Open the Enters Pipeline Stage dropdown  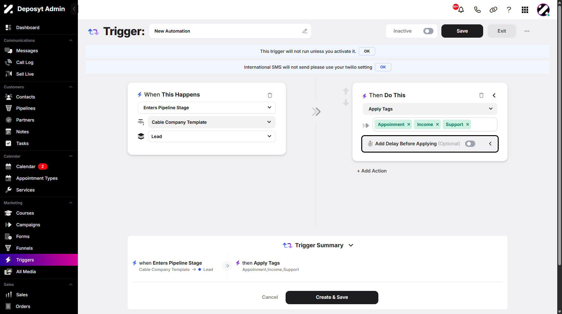point(207,108)
